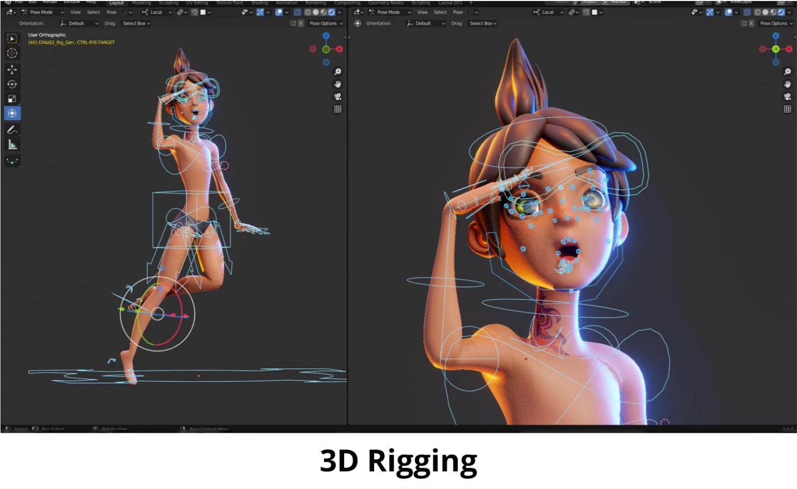797x489 pixels.
Task: Click zoom magnifier in left viewport
Action: pyautogui.click(x=338, y=72)
